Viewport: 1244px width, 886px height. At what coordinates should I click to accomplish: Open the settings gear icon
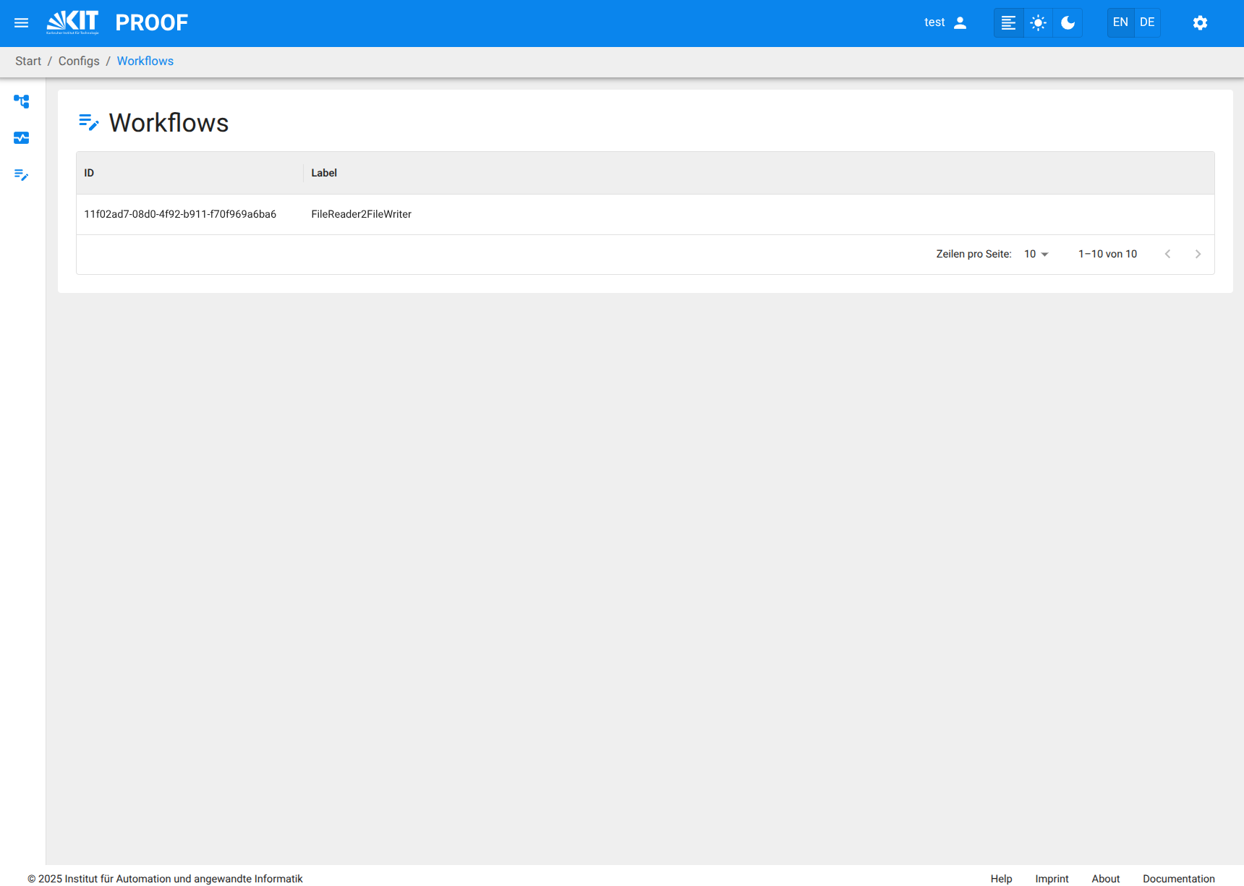coord(1200,22)
